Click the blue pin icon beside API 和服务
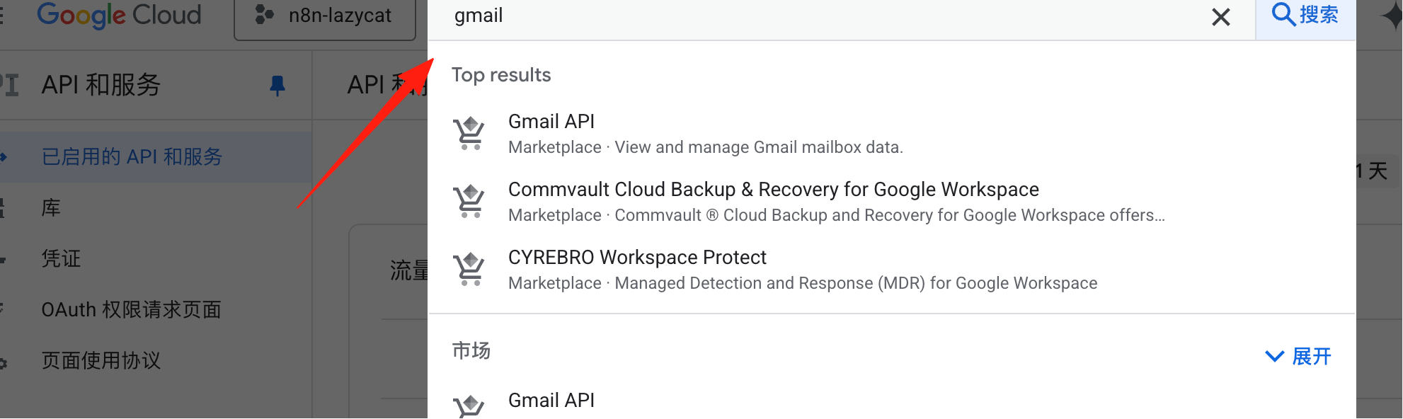The width and height of the screenshot is (1403, 419). click(277, 86)
